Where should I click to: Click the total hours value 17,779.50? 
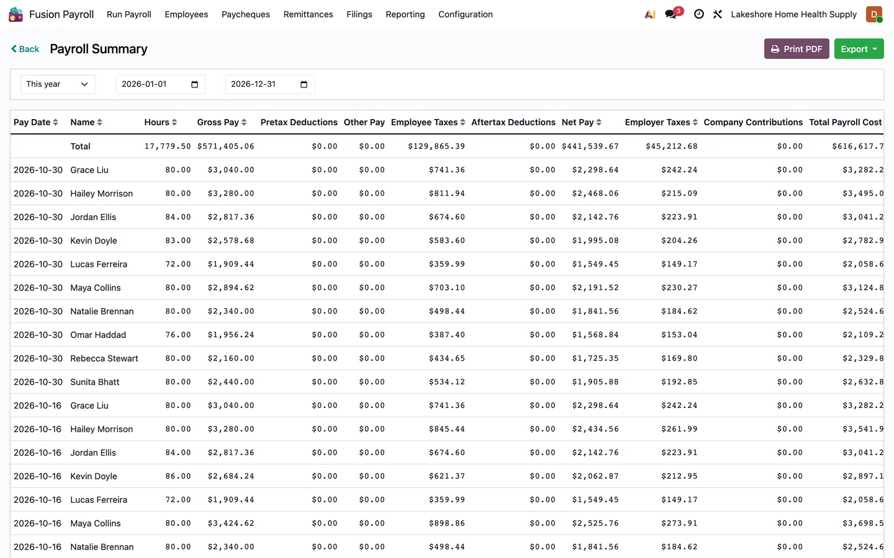point(168,146)
